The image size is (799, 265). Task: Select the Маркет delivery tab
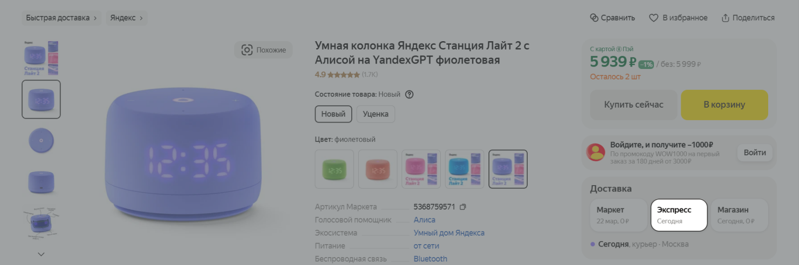(619, 215)
